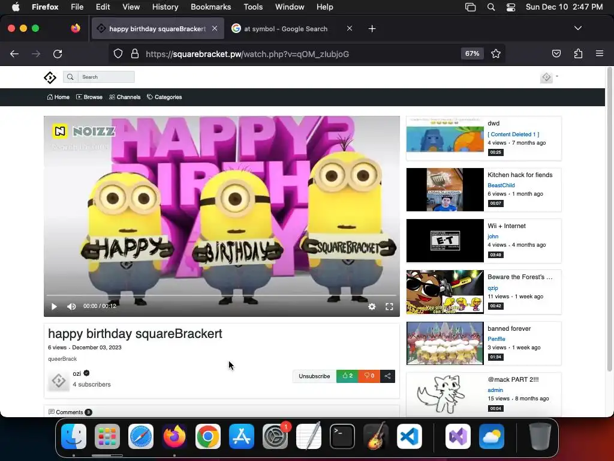
Task: Reload the current page
Action: pyautogui.click(x=58, y=53)
